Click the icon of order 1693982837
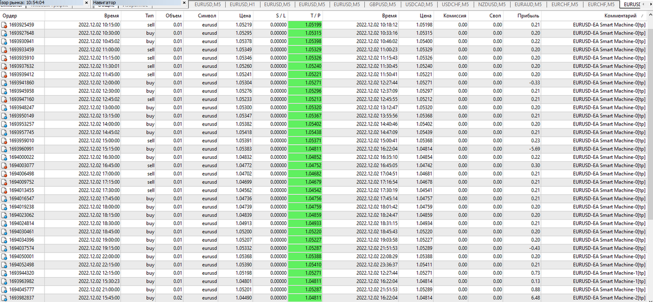 coord(5,298)
